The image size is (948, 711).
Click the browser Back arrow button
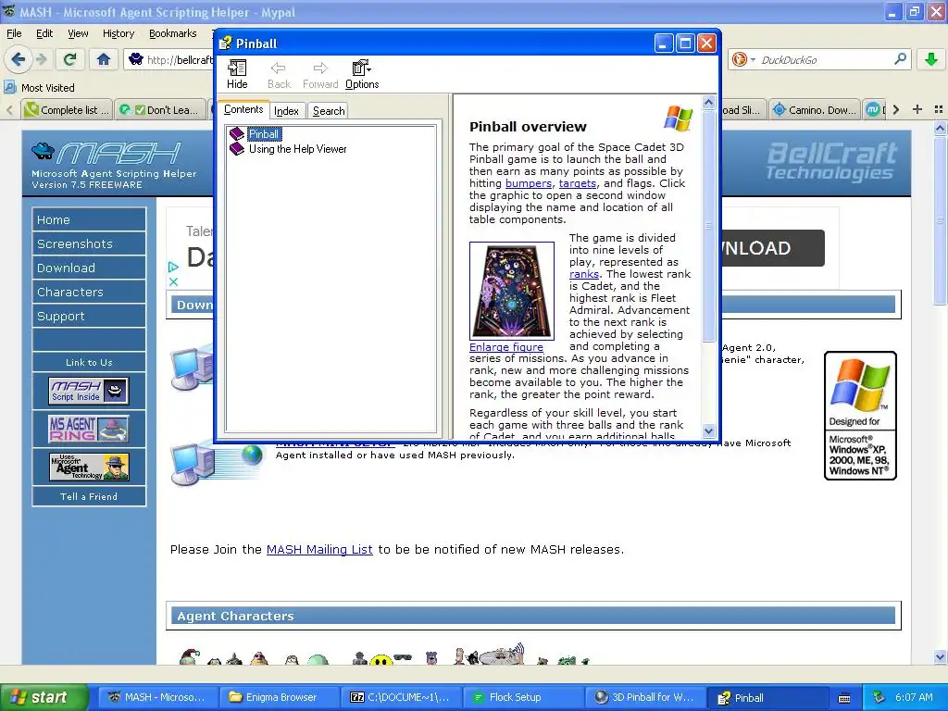coord(19,59)
